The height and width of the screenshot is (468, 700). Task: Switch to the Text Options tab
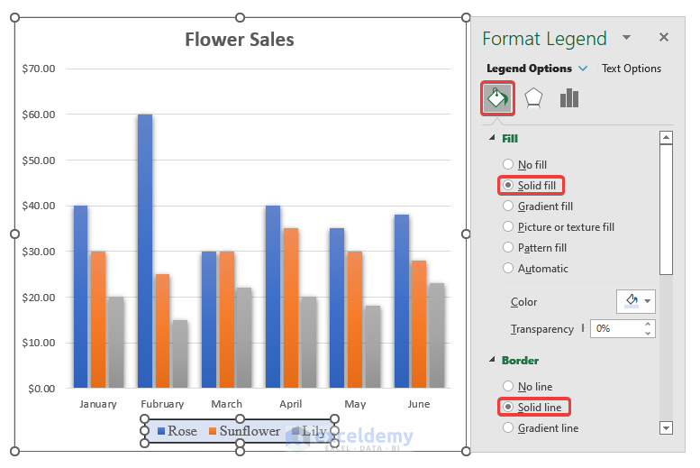(631, 69)
